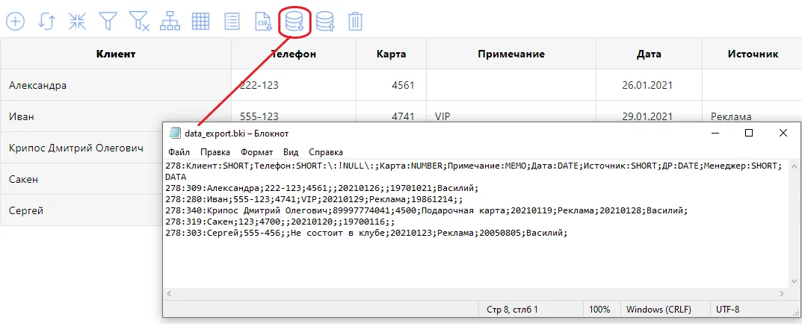
Task: Open the Справка menu in Notepad
Action: click(326, 152)
